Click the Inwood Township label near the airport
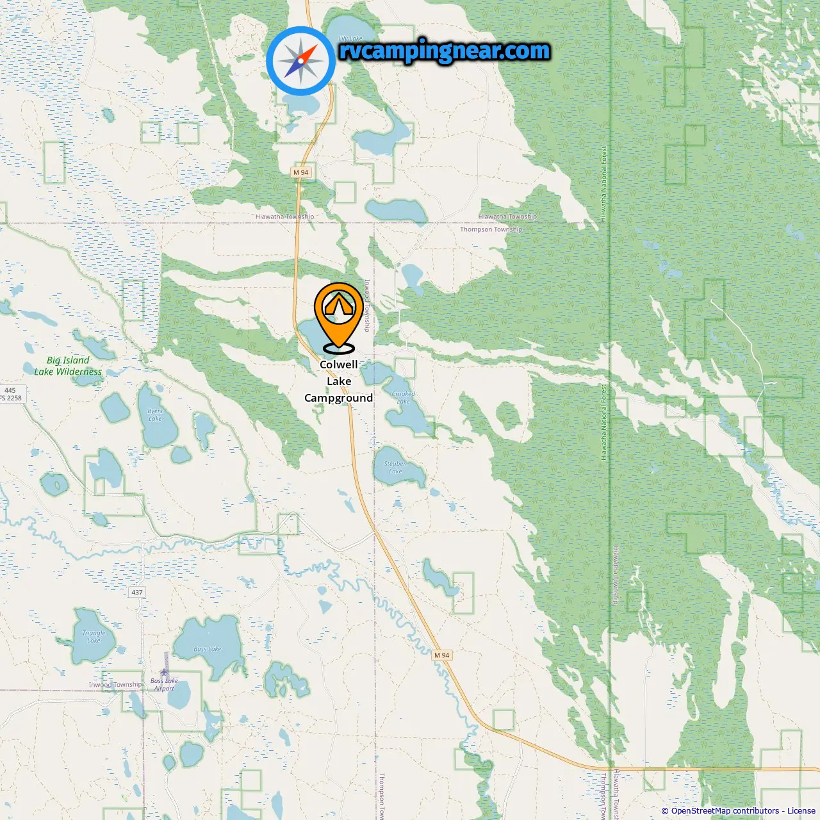The width and height of the screenshot is (820, 820). [115, 685]
